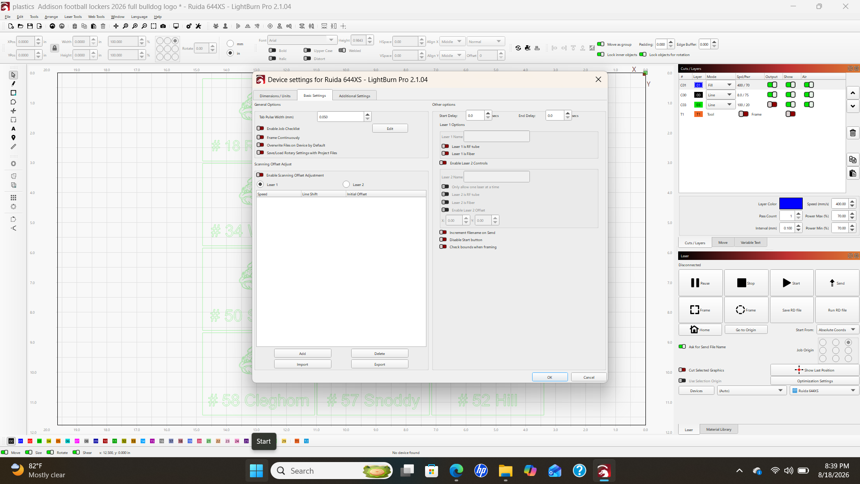Open the Laser Tools menu
The height and width of the screenshot is (484, 860).
pyautogui.click(x=73, y=17)
